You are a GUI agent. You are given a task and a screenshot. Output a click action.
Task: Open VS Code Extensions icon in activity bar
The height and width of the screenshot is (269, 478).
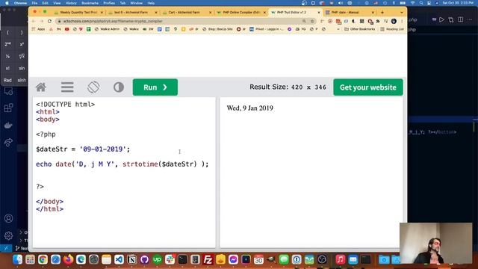(8, 108)
